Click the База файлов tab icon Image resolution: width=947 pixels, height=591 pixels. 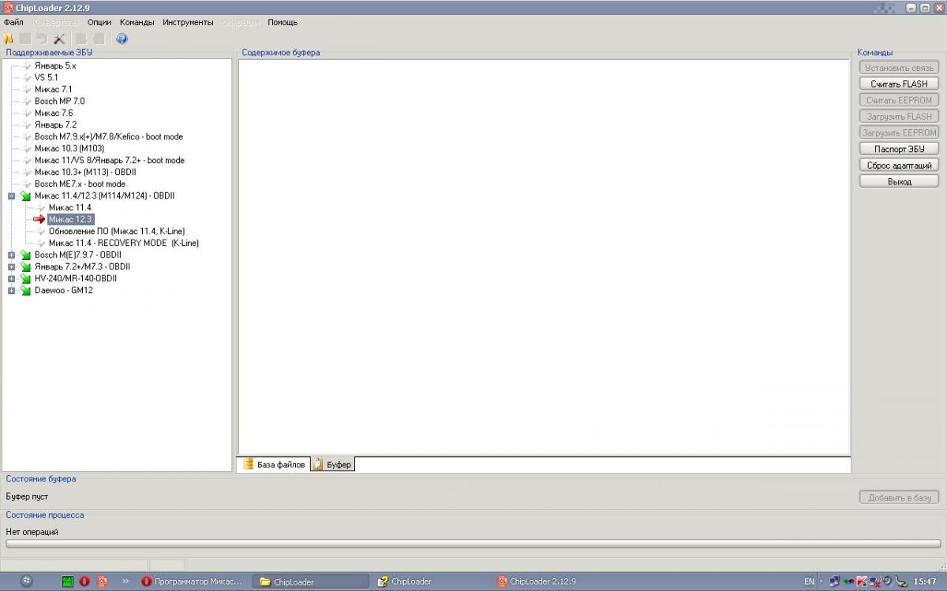point(248,464)
